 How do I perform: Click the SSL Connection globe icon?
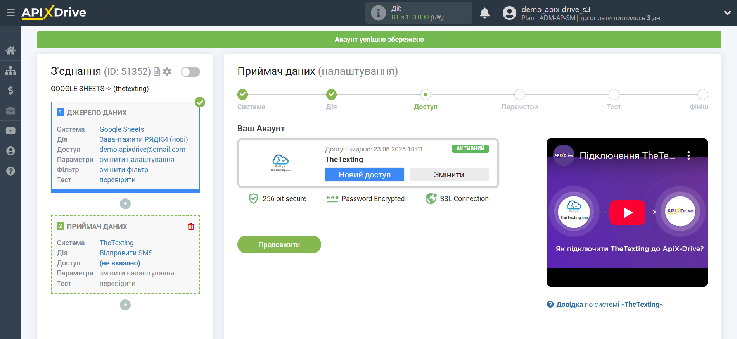coord(431,198)
